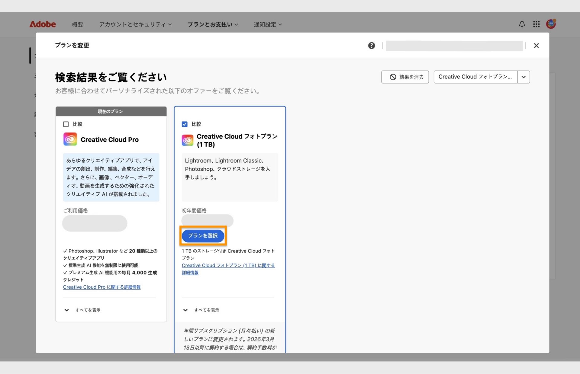The height and width of the screenshot is (374, 580).
Task: Open the プランとお支払い menu
Action: [212, 24]
